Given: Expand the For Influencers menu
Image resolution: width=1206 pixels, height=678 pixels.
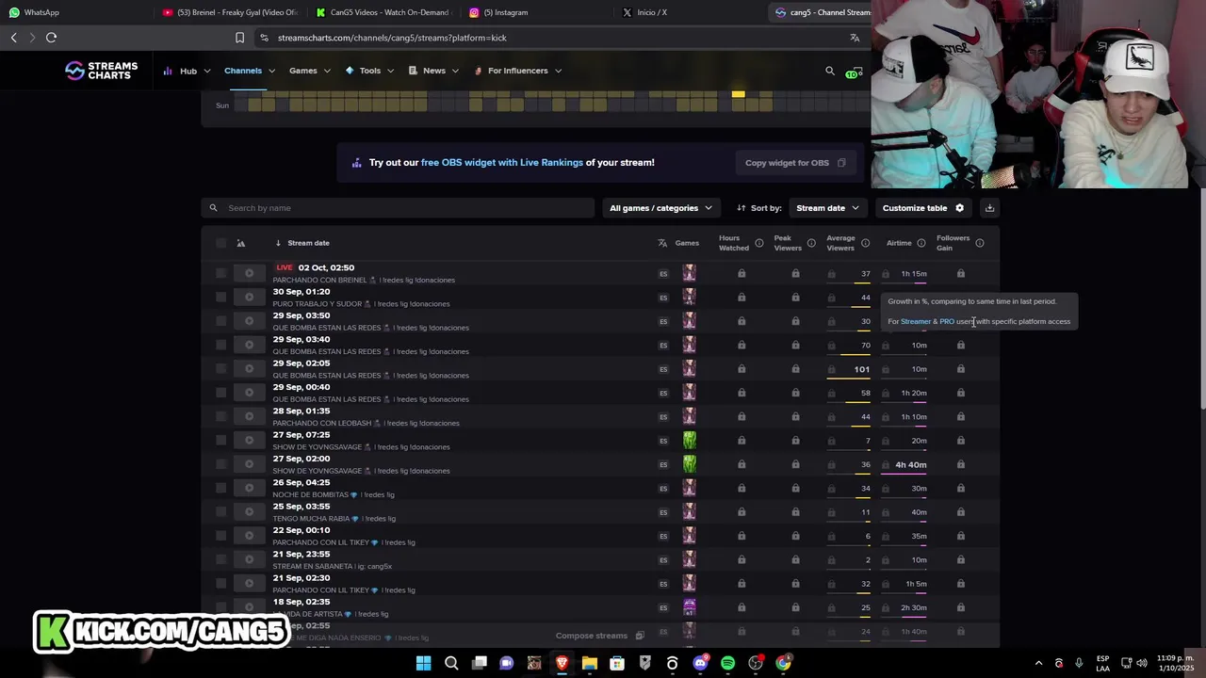Looking at the screenshot, I should point(517,71).
